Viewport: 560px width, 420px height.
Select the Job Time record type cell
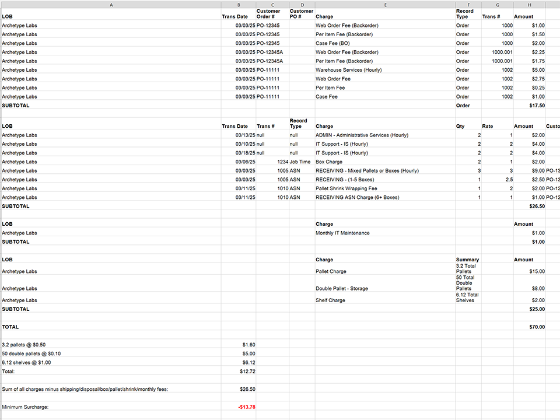302,162
